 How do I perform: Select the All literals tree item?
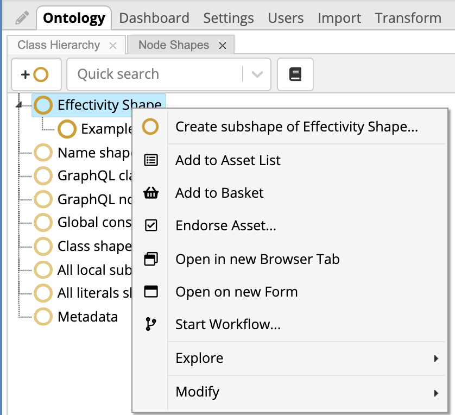point(94,293)
